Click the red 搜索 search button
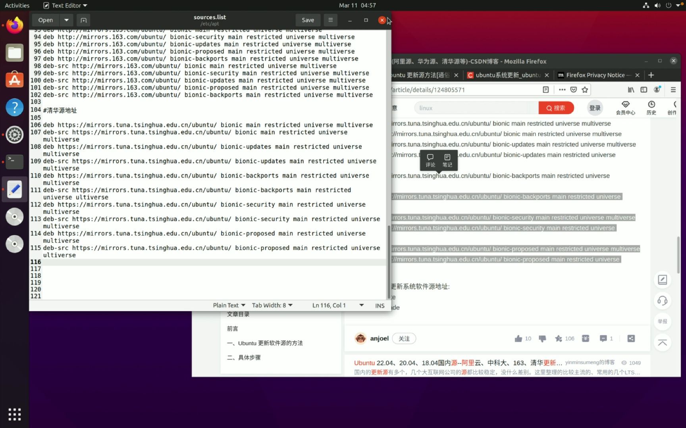The height and width of the screenshot is (428, 686). pos(556,108)
